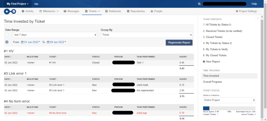Viewport: 267px width, 121px height.
Task: Click the new item plus icon
Action: [7, 11]
